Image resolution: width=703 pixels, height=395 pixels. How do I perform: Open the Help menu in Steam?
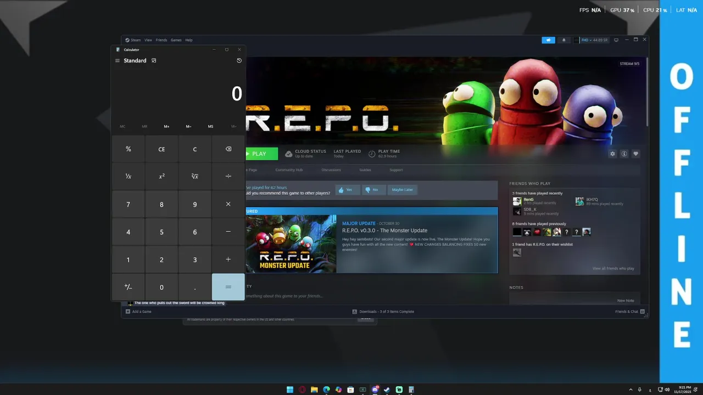click(x=189, y=40)
